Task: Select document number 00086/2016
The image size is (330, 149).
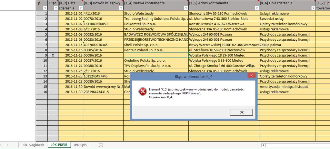Action: [103, 55]
